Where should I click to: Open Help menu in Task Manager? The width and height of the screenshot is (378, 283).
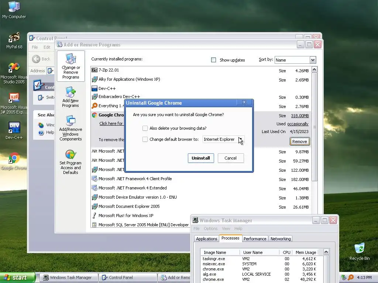pos(238,228)
